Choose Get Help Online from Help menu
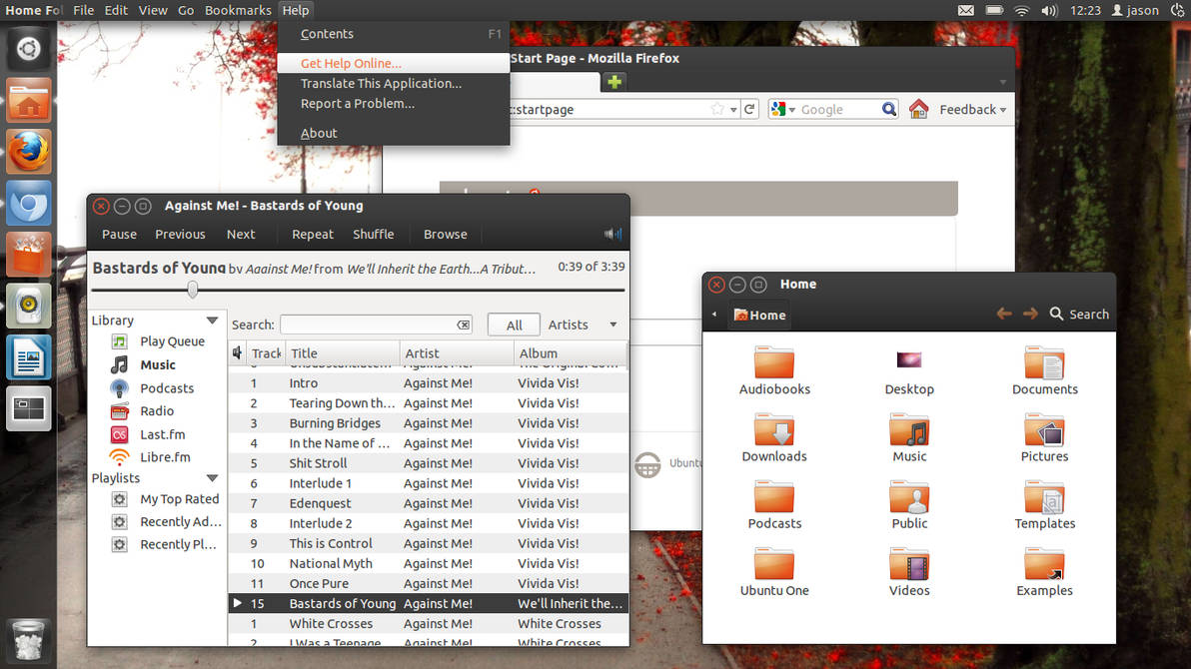Viewport: 1191px width, 669px height. (394, 63)
